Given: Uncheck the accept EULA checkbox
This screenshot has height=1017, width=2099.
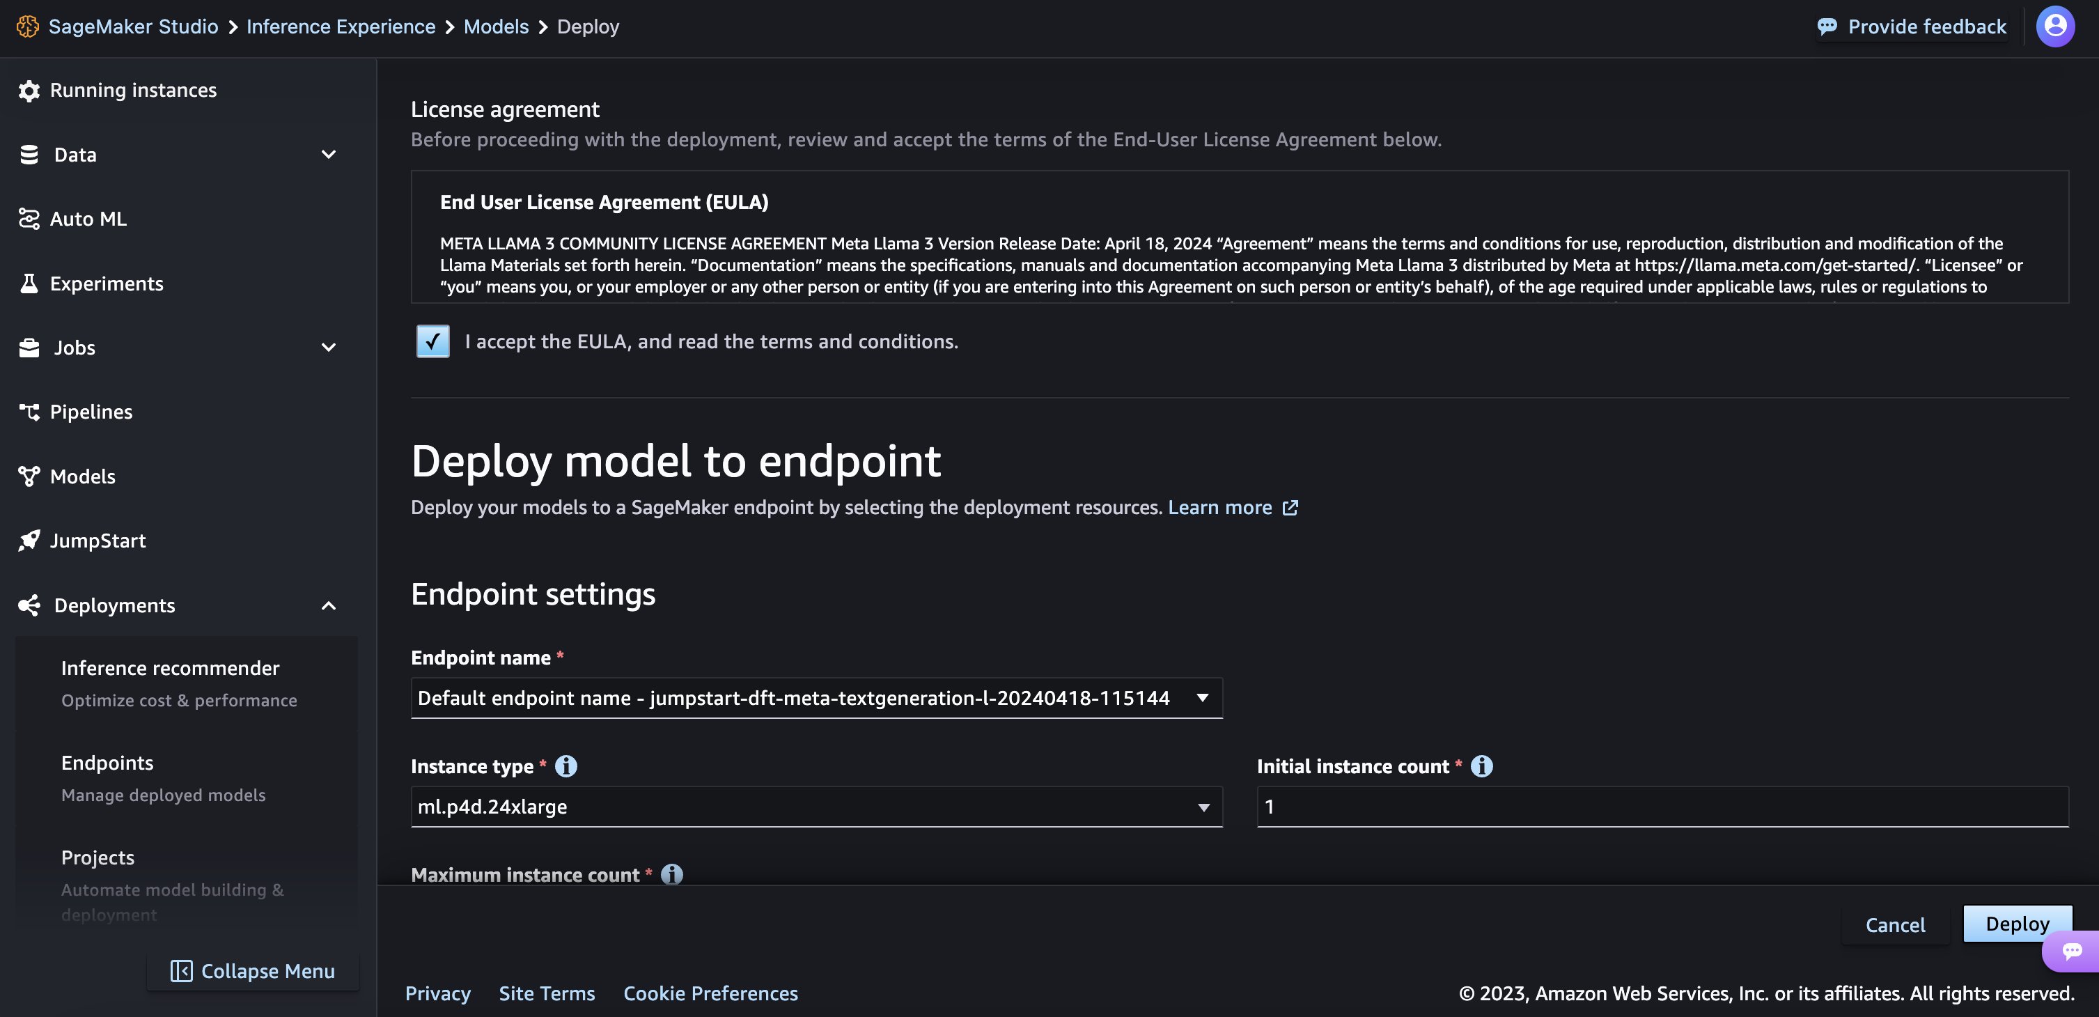Looking at the screenshot, I should tap(432, 341).
